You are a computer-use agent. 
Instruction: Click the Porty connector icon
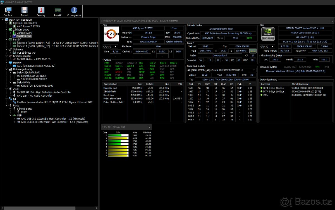point(11,105)
